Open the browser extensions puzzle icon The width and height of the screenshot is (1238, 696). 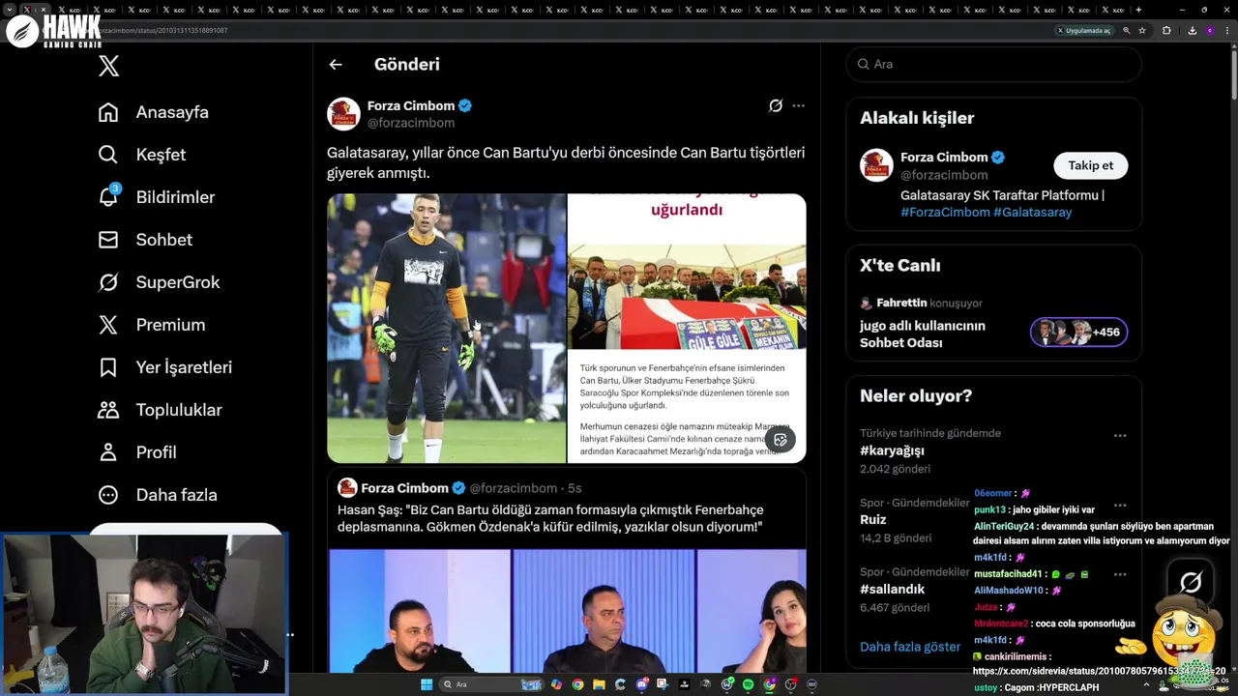point(1166,31)
